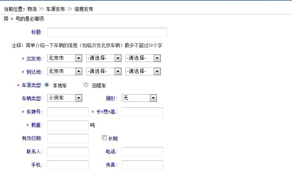Click the 有效日期 field label

click(x=32, y=138)
